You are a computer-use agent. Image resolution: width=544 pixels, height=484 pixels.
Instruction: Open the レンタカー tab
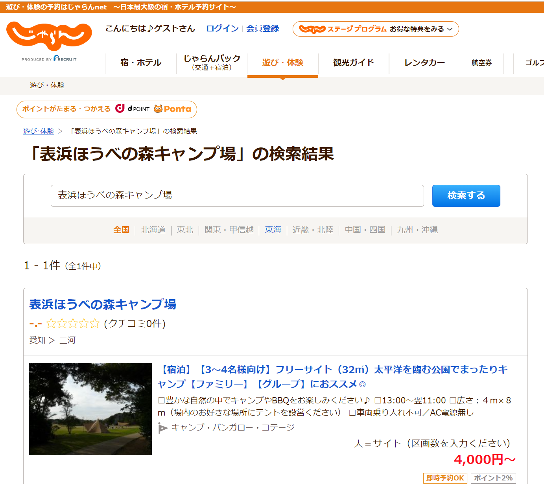click(424, 63)
